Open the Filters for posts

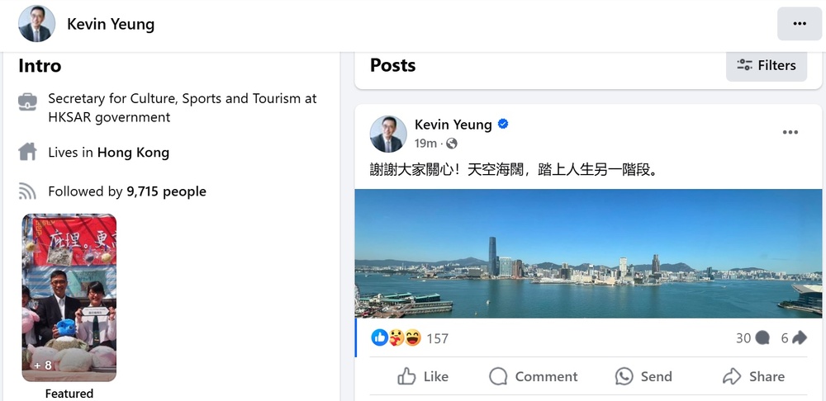[x=767, y=65]
